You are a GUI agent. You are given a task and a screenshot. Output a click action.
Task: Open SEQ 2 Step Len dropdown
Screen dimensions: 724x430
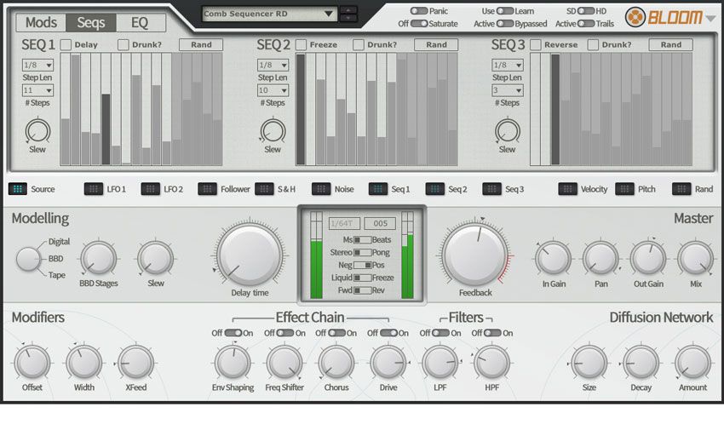click(273, 65)
